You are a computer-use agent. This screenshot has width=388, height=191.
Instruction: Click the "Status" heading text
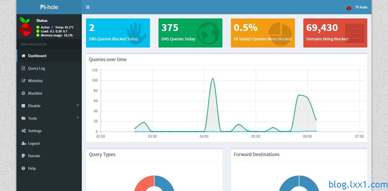(42, 20)
